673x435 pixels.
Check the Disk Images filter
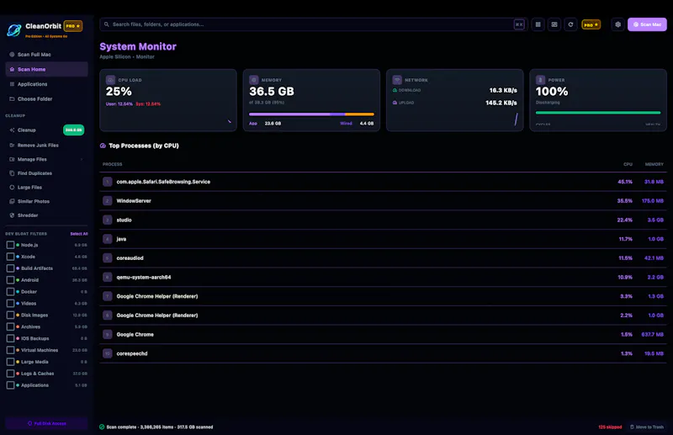click(10, 316)
